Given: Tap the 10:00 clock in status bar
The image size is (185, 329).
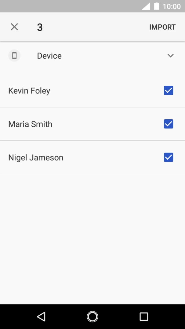Looking at the screenshot, I should coord(172,6).
